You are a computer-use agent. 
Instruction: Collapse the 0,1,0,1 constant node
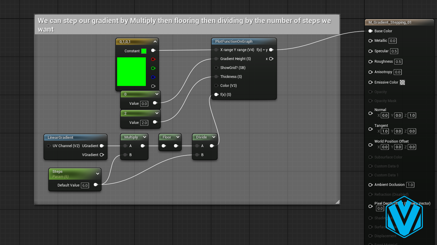click(155, 42)
